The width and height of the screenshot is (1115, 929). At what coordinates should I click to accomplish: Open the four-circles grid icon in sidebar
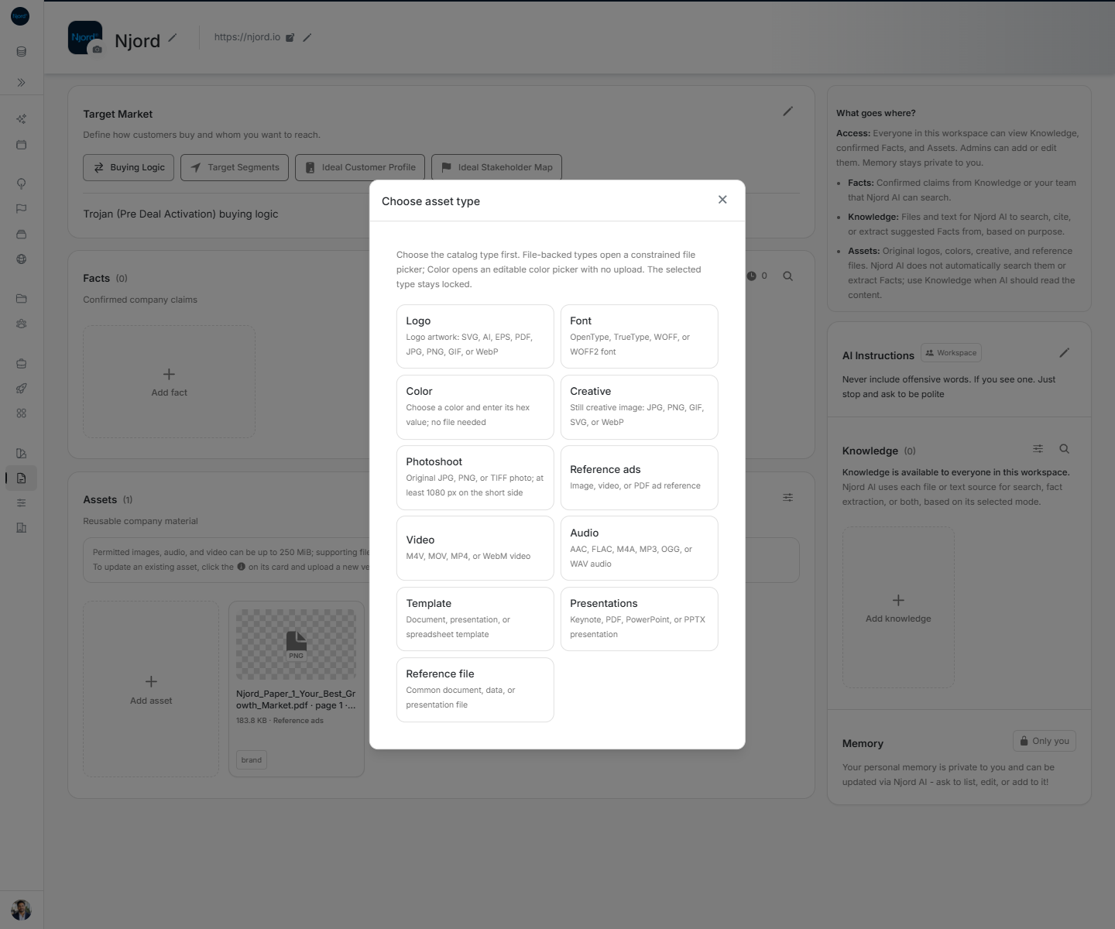click(x=22, y=413)
